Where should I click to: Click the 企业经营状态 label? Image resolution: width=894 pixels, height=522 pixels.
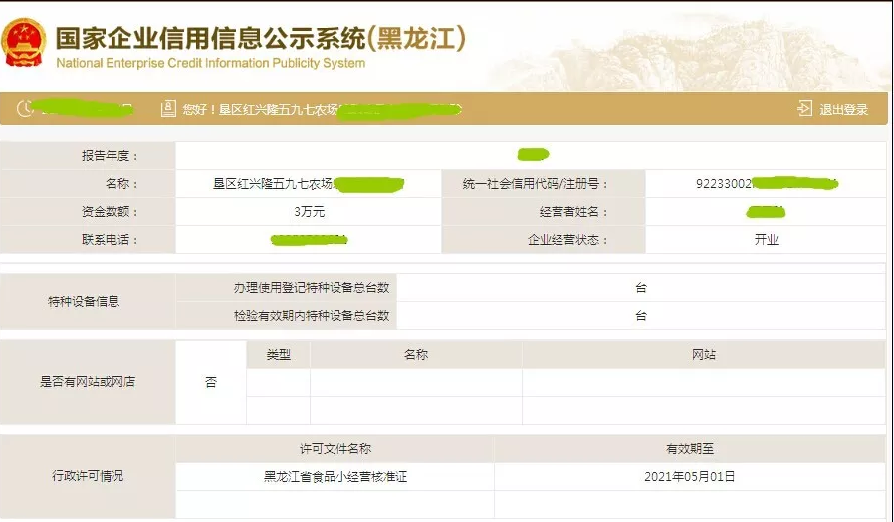pos(567,239)
